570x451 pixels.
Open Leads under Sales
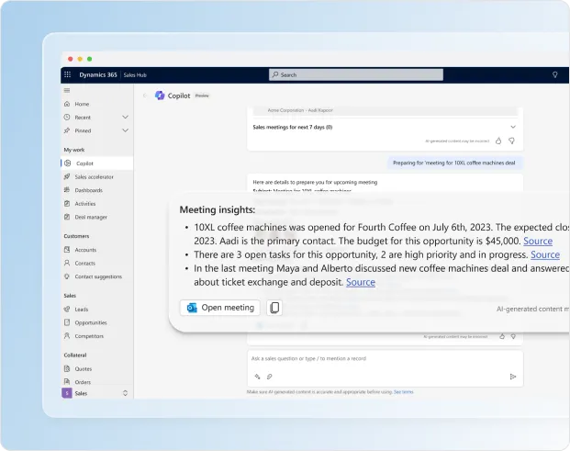[x=81, y=310]
